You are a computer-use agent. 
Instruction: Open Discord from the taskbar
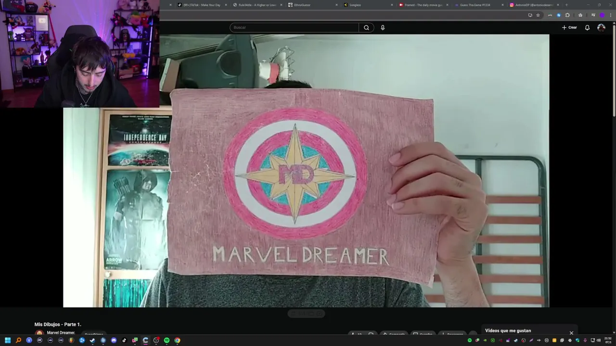coord(114,340)
